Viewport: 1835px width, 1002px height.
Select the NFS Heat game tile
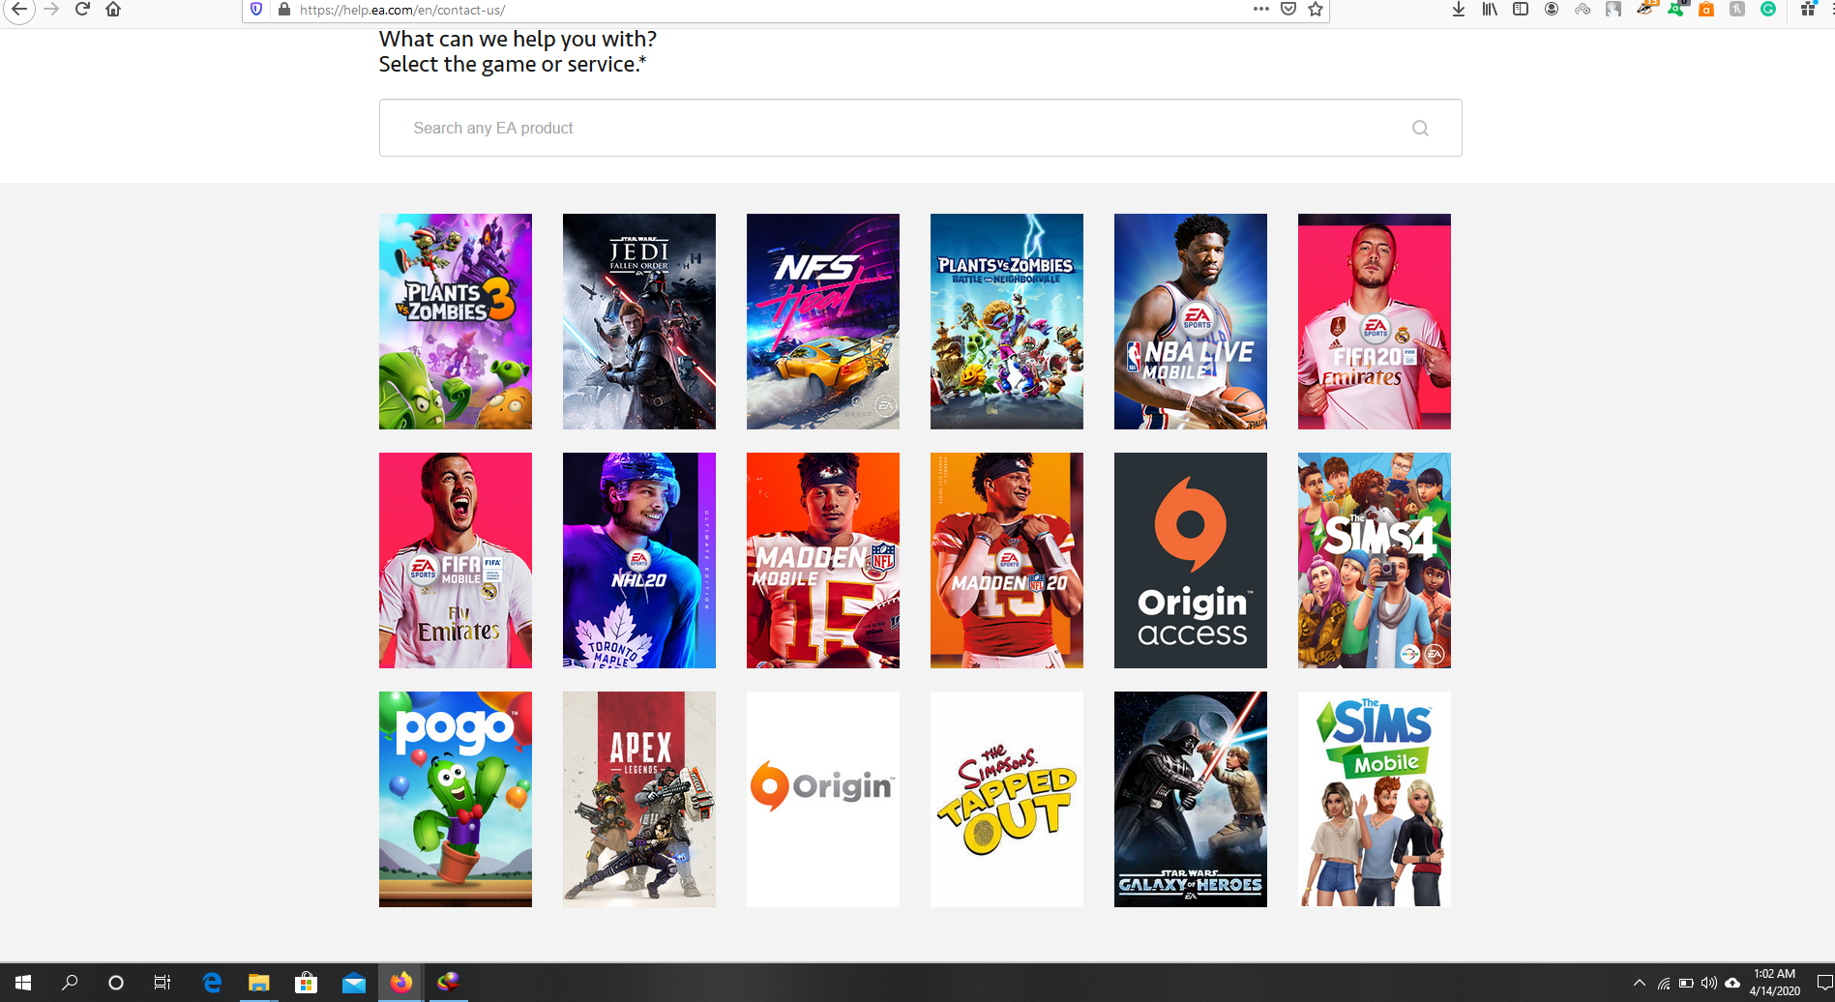823,321
